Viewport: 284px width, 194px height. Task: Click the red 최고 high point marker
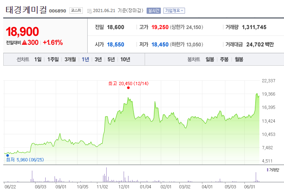128,88
